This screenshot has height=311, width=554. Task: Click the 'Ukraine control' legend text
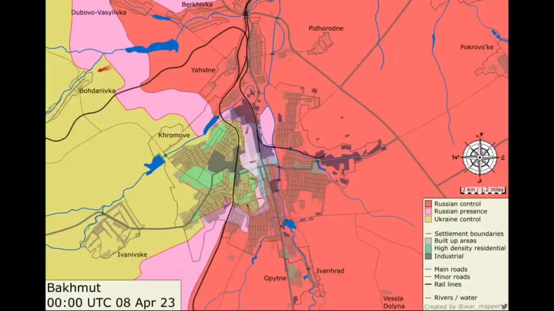point(457,219)
